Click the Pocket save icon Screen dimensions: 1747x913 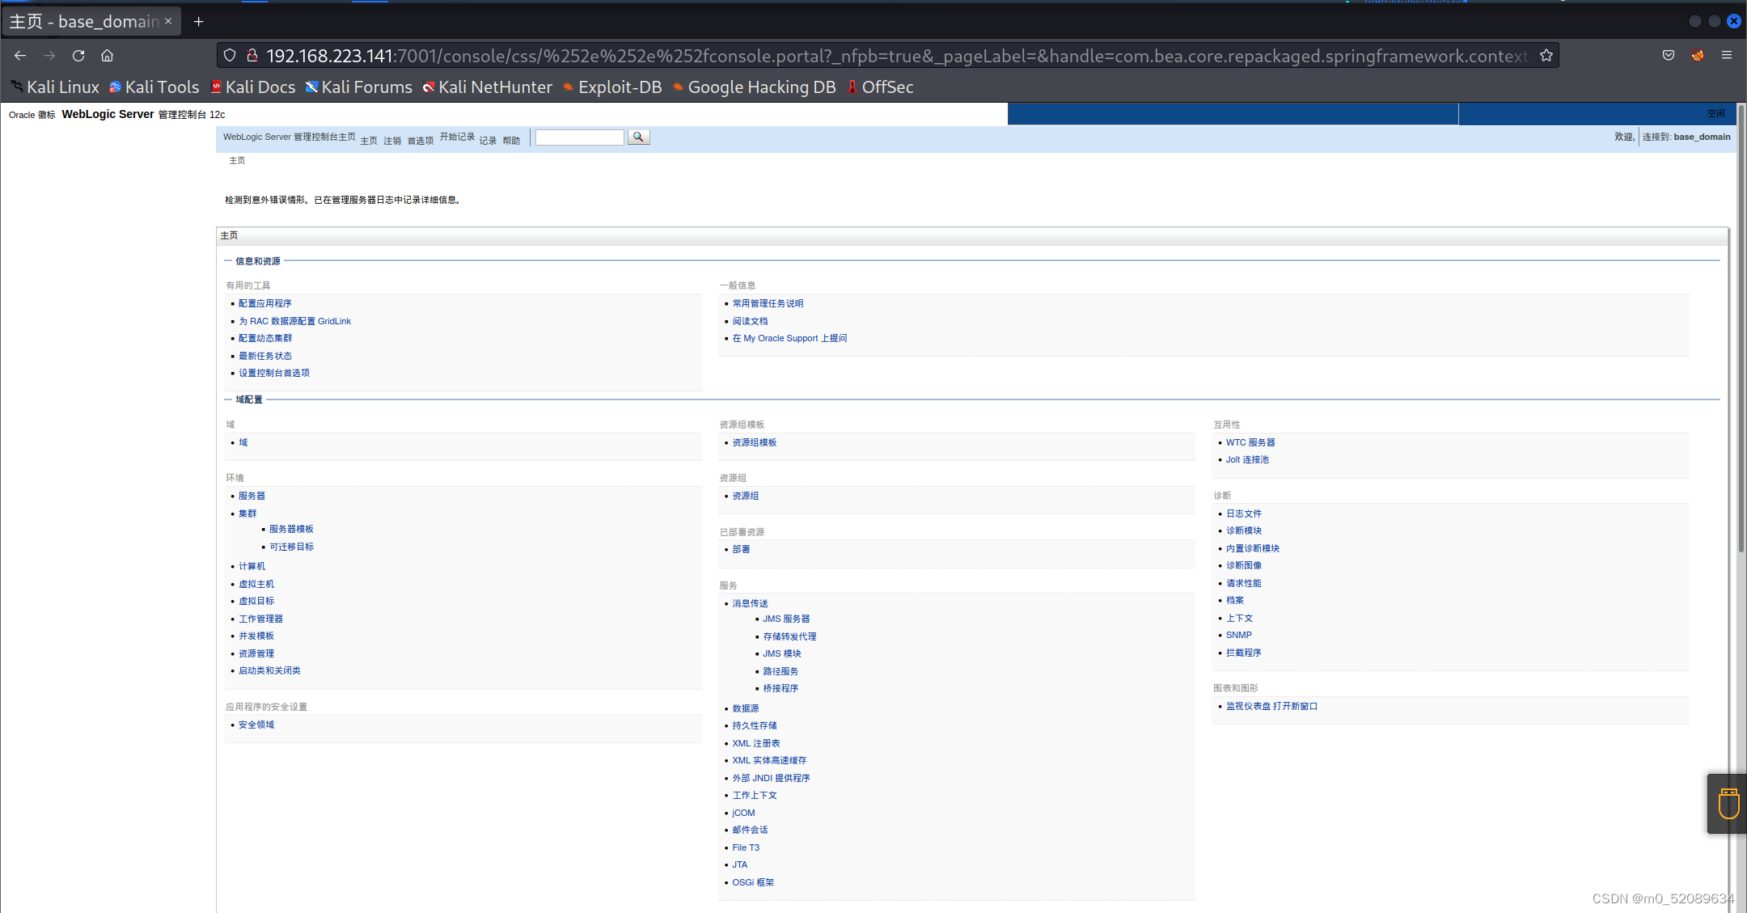click(1669, 56)
